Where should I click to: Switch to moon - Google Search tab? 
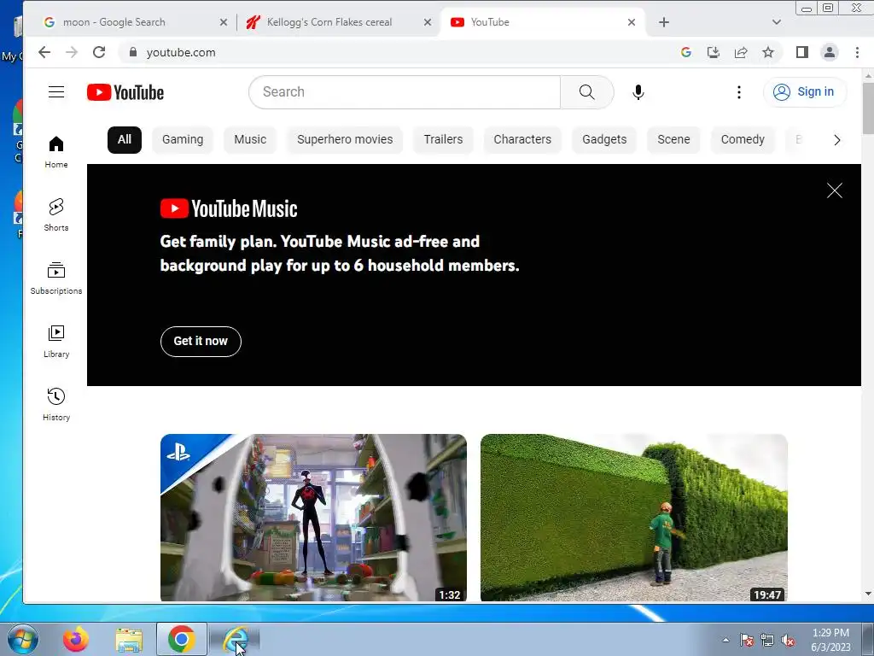[134, 22]
